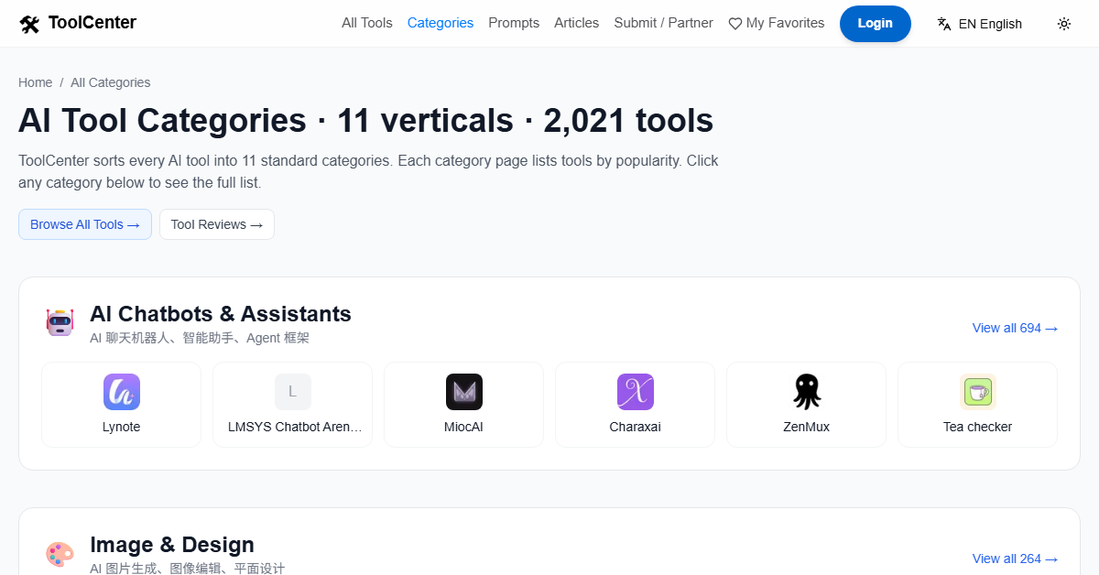Click the heart icon in My Favorites
The width and height of the screenshot is (1099, 575).
[x=734, y=24]
